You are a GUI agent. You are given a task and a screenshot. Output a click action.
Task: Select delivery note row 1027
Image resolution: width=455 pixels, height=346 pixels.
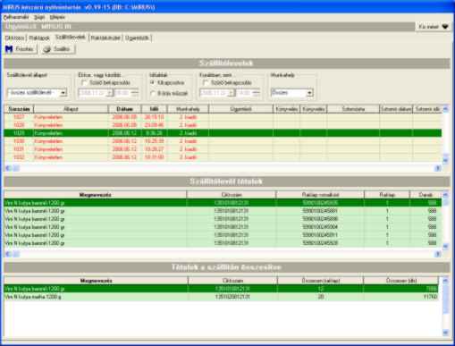pyautogui.click(x=223, y=117)
